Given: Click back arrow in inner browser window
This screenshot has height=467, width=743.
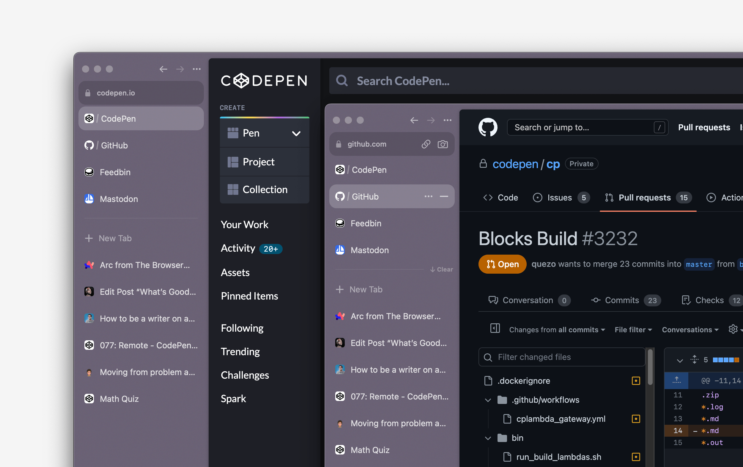Looking at the screenshot, I should pos(414,120).
